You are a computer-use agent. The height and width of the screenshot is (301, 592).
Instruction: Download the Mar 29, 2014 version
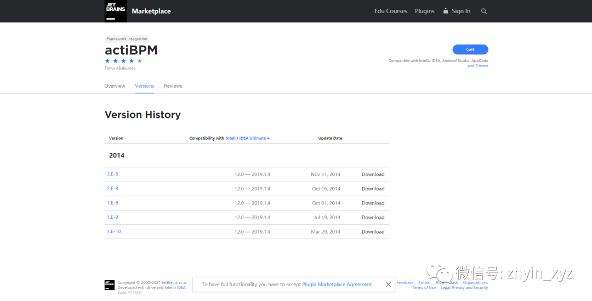point(373,232)
